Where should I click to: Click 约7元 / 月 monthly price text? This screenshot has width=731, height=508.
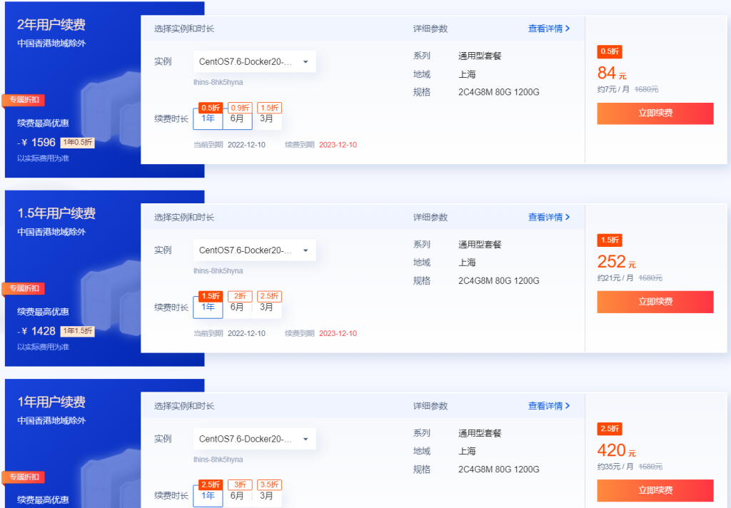613,89
